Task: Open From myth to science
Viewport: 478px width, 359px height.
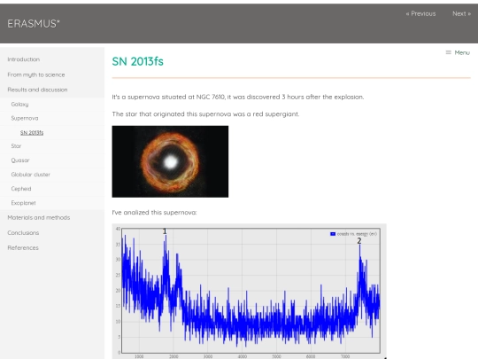Action: pyautogui.click(x=36, y=74)
